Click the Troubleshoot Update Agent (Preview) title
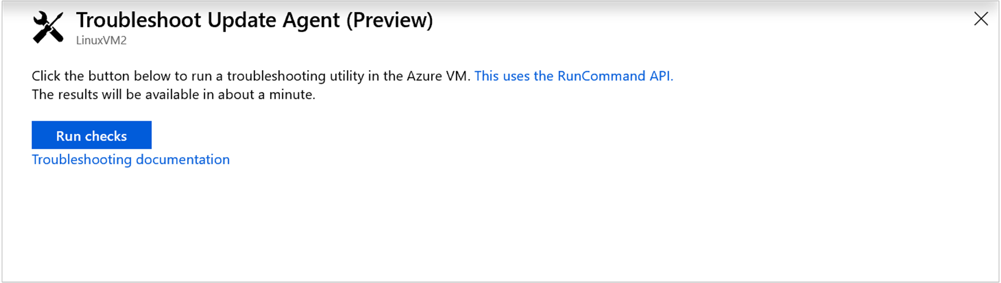The image size is (1001, 283). (x=254, y=21)
